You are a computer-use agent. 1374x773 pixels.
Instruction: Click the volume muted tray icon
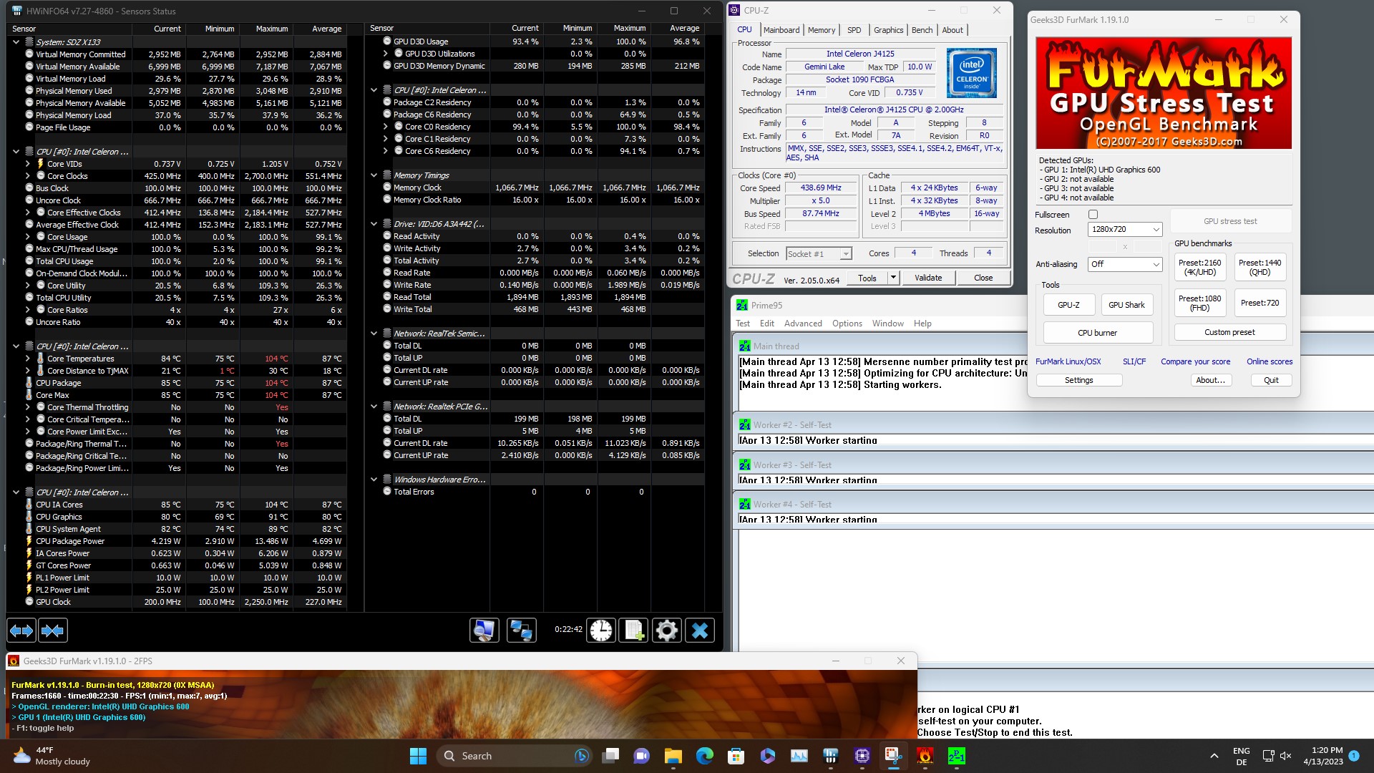coord(1286,756)
